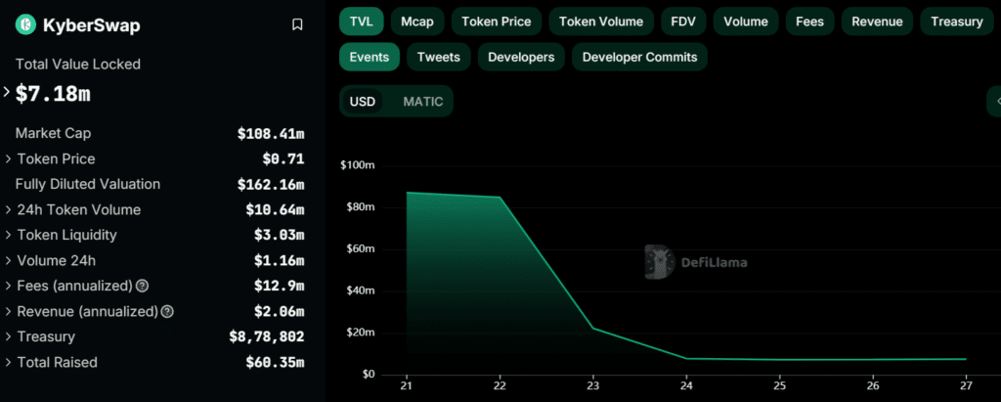The height and width of the screenshot is (402, 1001).
Task: Click the KyberSwap title text
Action: (x=91, y=25)
